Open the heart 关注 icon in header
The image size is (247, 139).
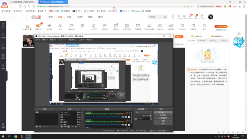tap(179, 16)
